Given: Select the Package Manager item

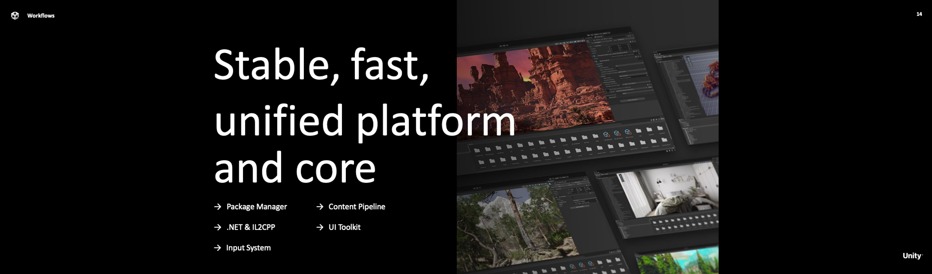Looking at the screenshot, I should point(256,207).
